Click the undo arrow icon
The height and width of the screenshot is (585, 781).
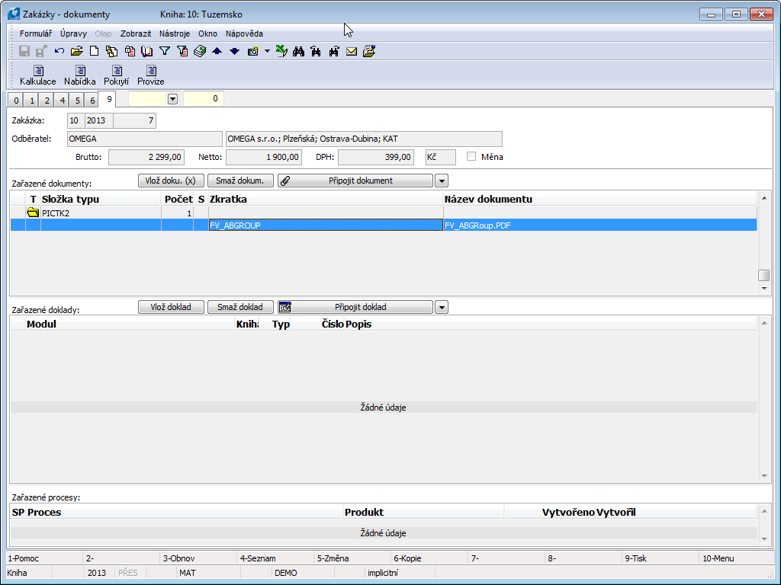[59, 51]
